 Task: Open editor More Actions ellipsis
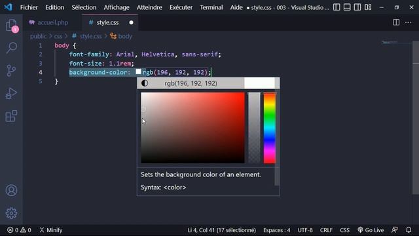click(x=409, y=22)
